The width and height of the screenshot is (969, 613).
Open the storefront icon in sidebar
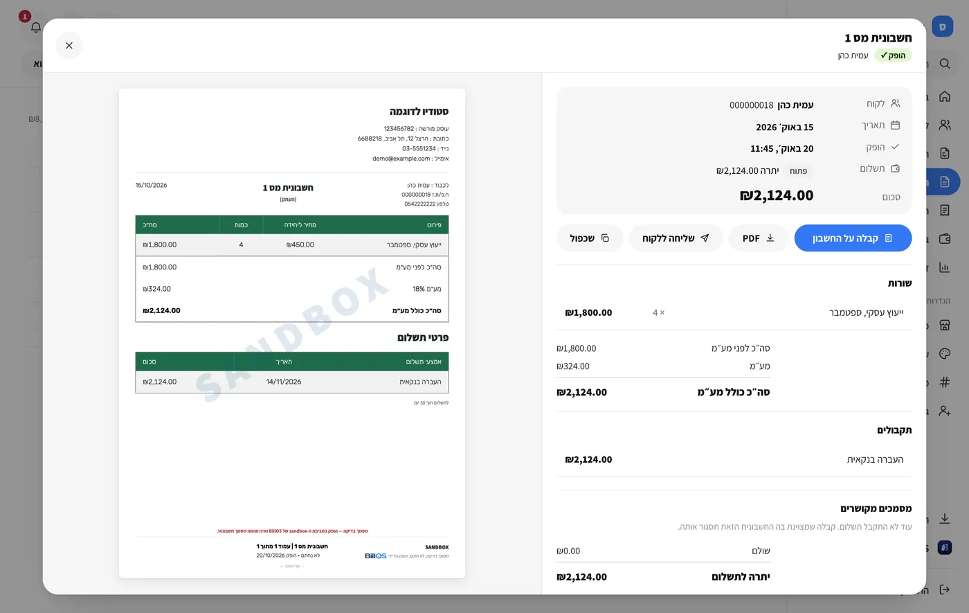(x=945, y=325)
